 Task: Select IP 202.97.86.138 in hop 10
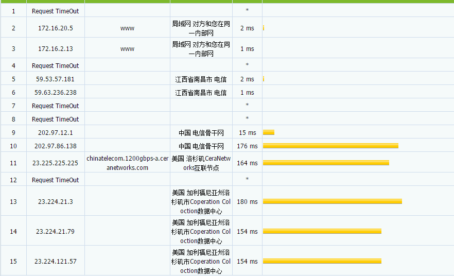[x=55, y=146]
